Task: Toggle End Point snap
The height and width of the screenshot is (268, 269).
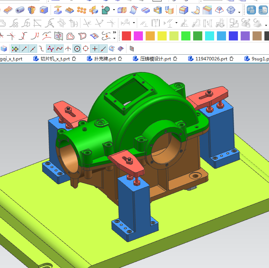Action: (x=24, y=49)
